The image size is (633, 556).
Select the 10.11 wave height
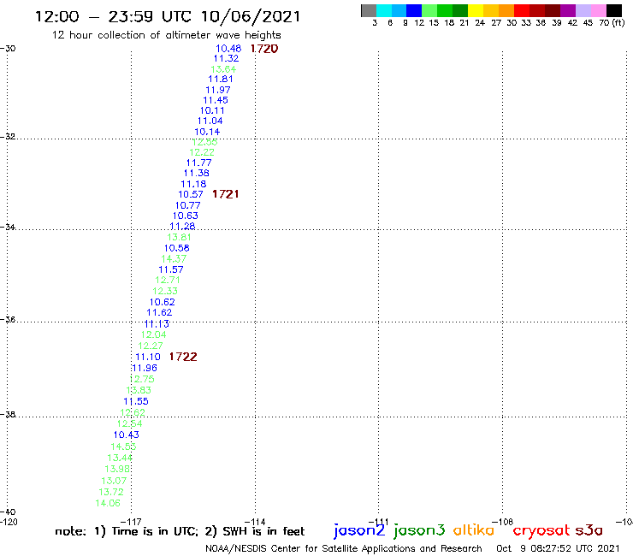(212, 110)
